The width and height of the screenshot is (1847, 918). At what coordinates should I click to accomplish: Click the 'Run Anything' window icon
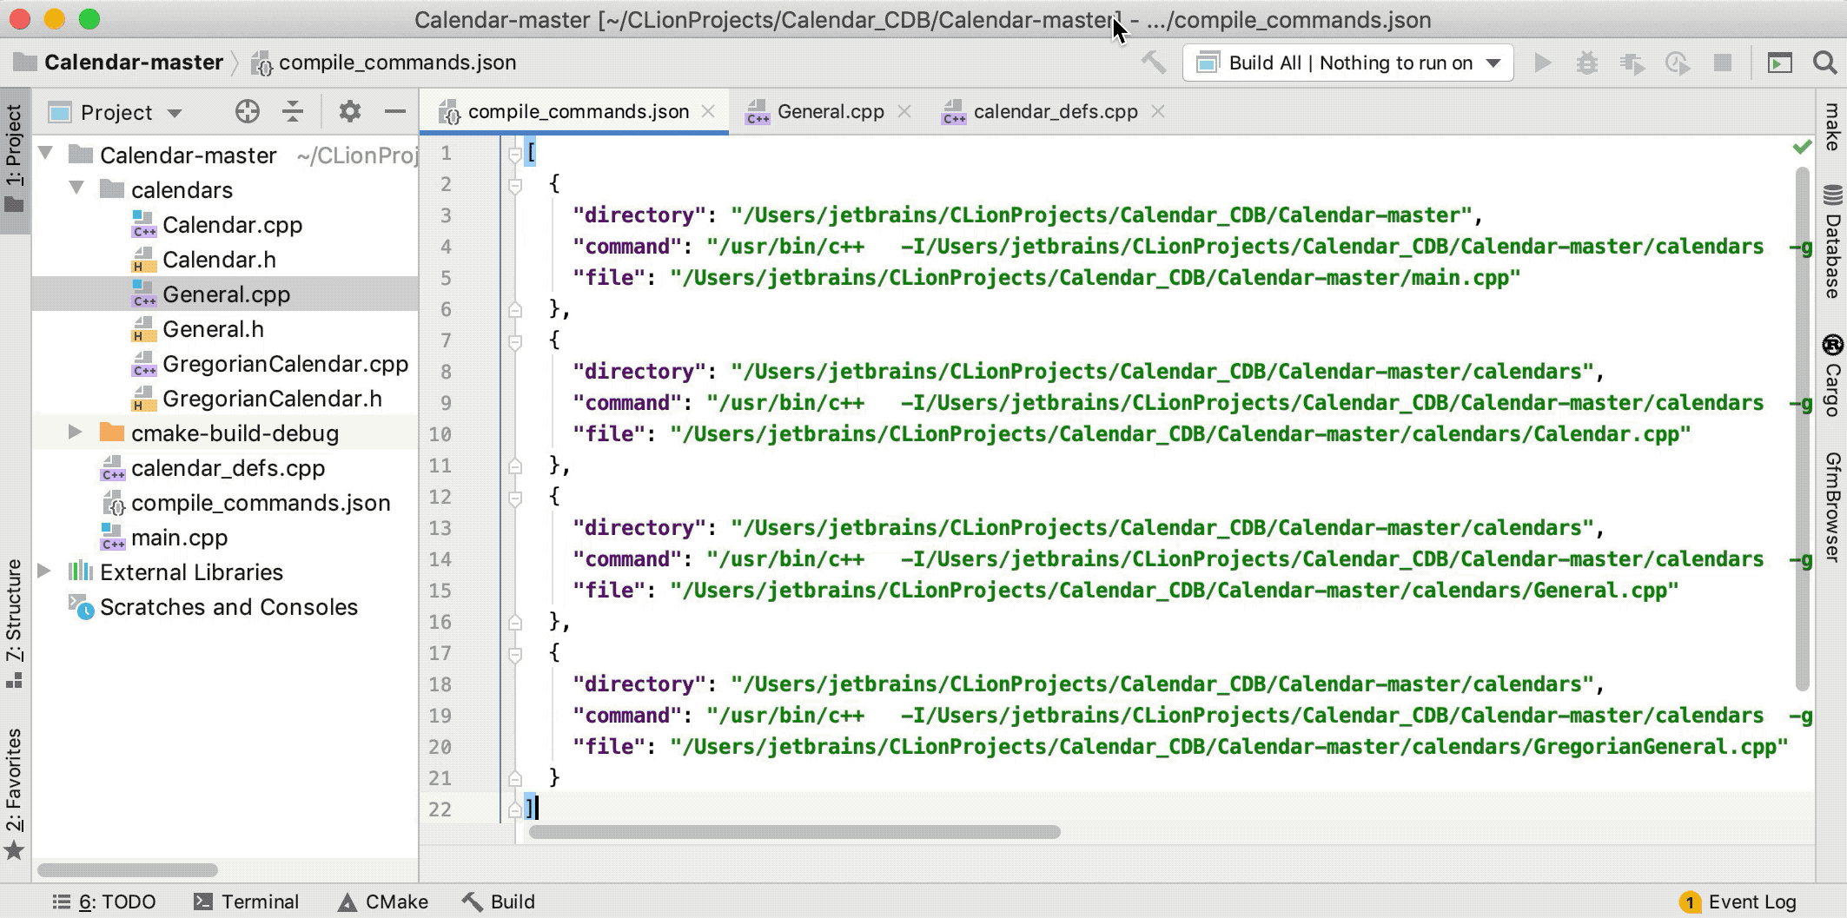click(1781, 63)
